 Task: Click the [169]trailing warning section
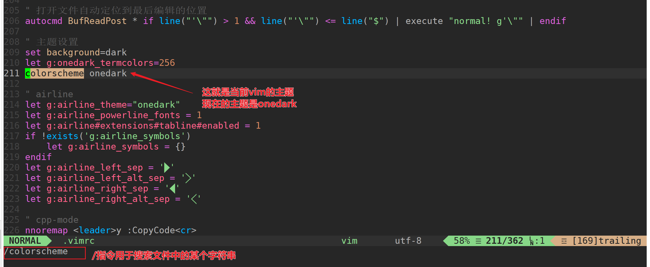(x=607, y=241)
